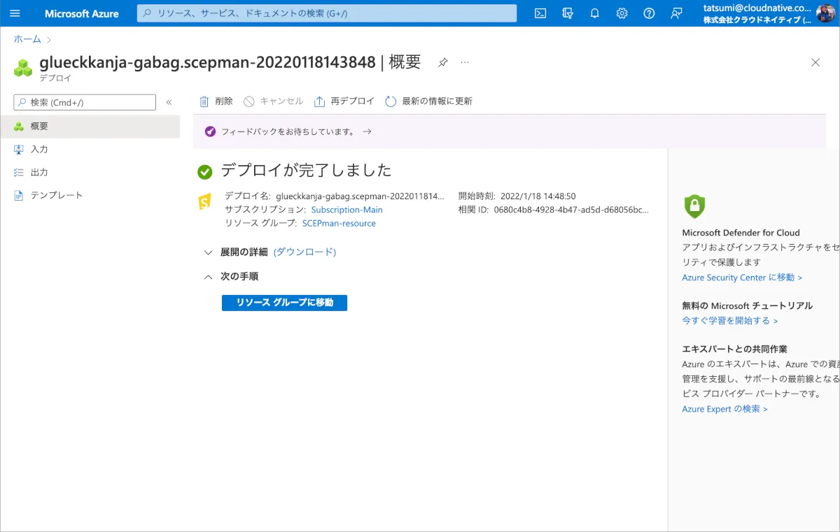Open the help question mark icon
The height and width of the screenshot is (532, 840).
click(x=649, y=13)
